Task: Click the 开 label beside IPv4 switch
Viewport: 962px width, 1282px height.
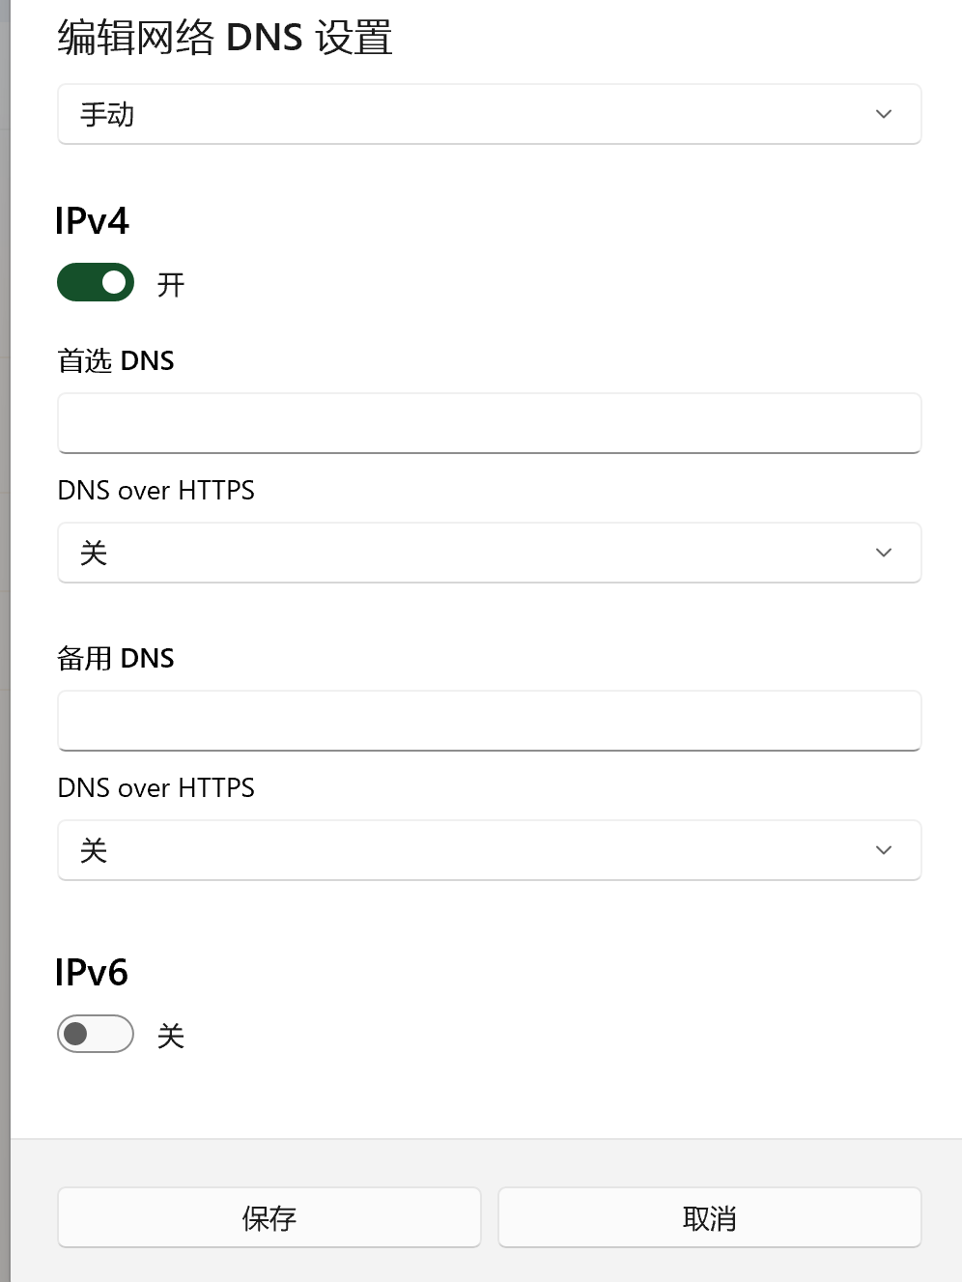Action: (171, 284)
